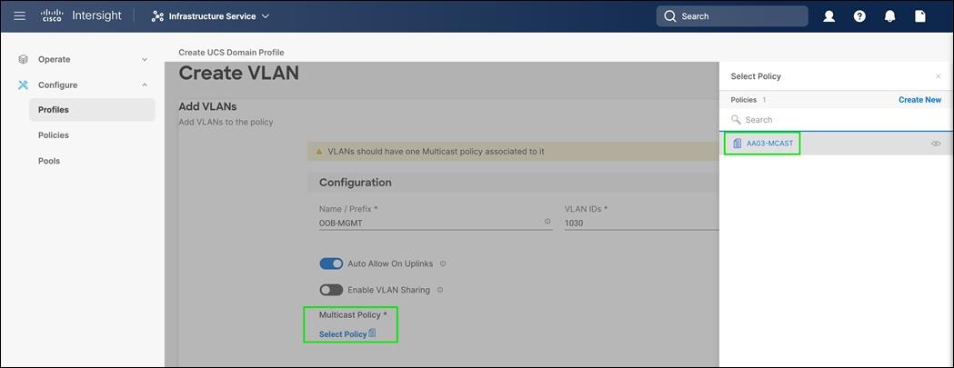954x368 pixels.
Task: Open the Infrastructure Service dropdown
Action: tap(210, 16)
